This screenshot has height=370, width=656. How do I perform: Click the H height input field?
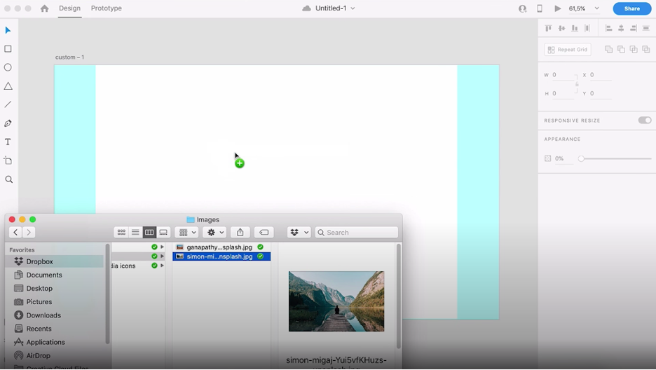click(x=563, y=94)
